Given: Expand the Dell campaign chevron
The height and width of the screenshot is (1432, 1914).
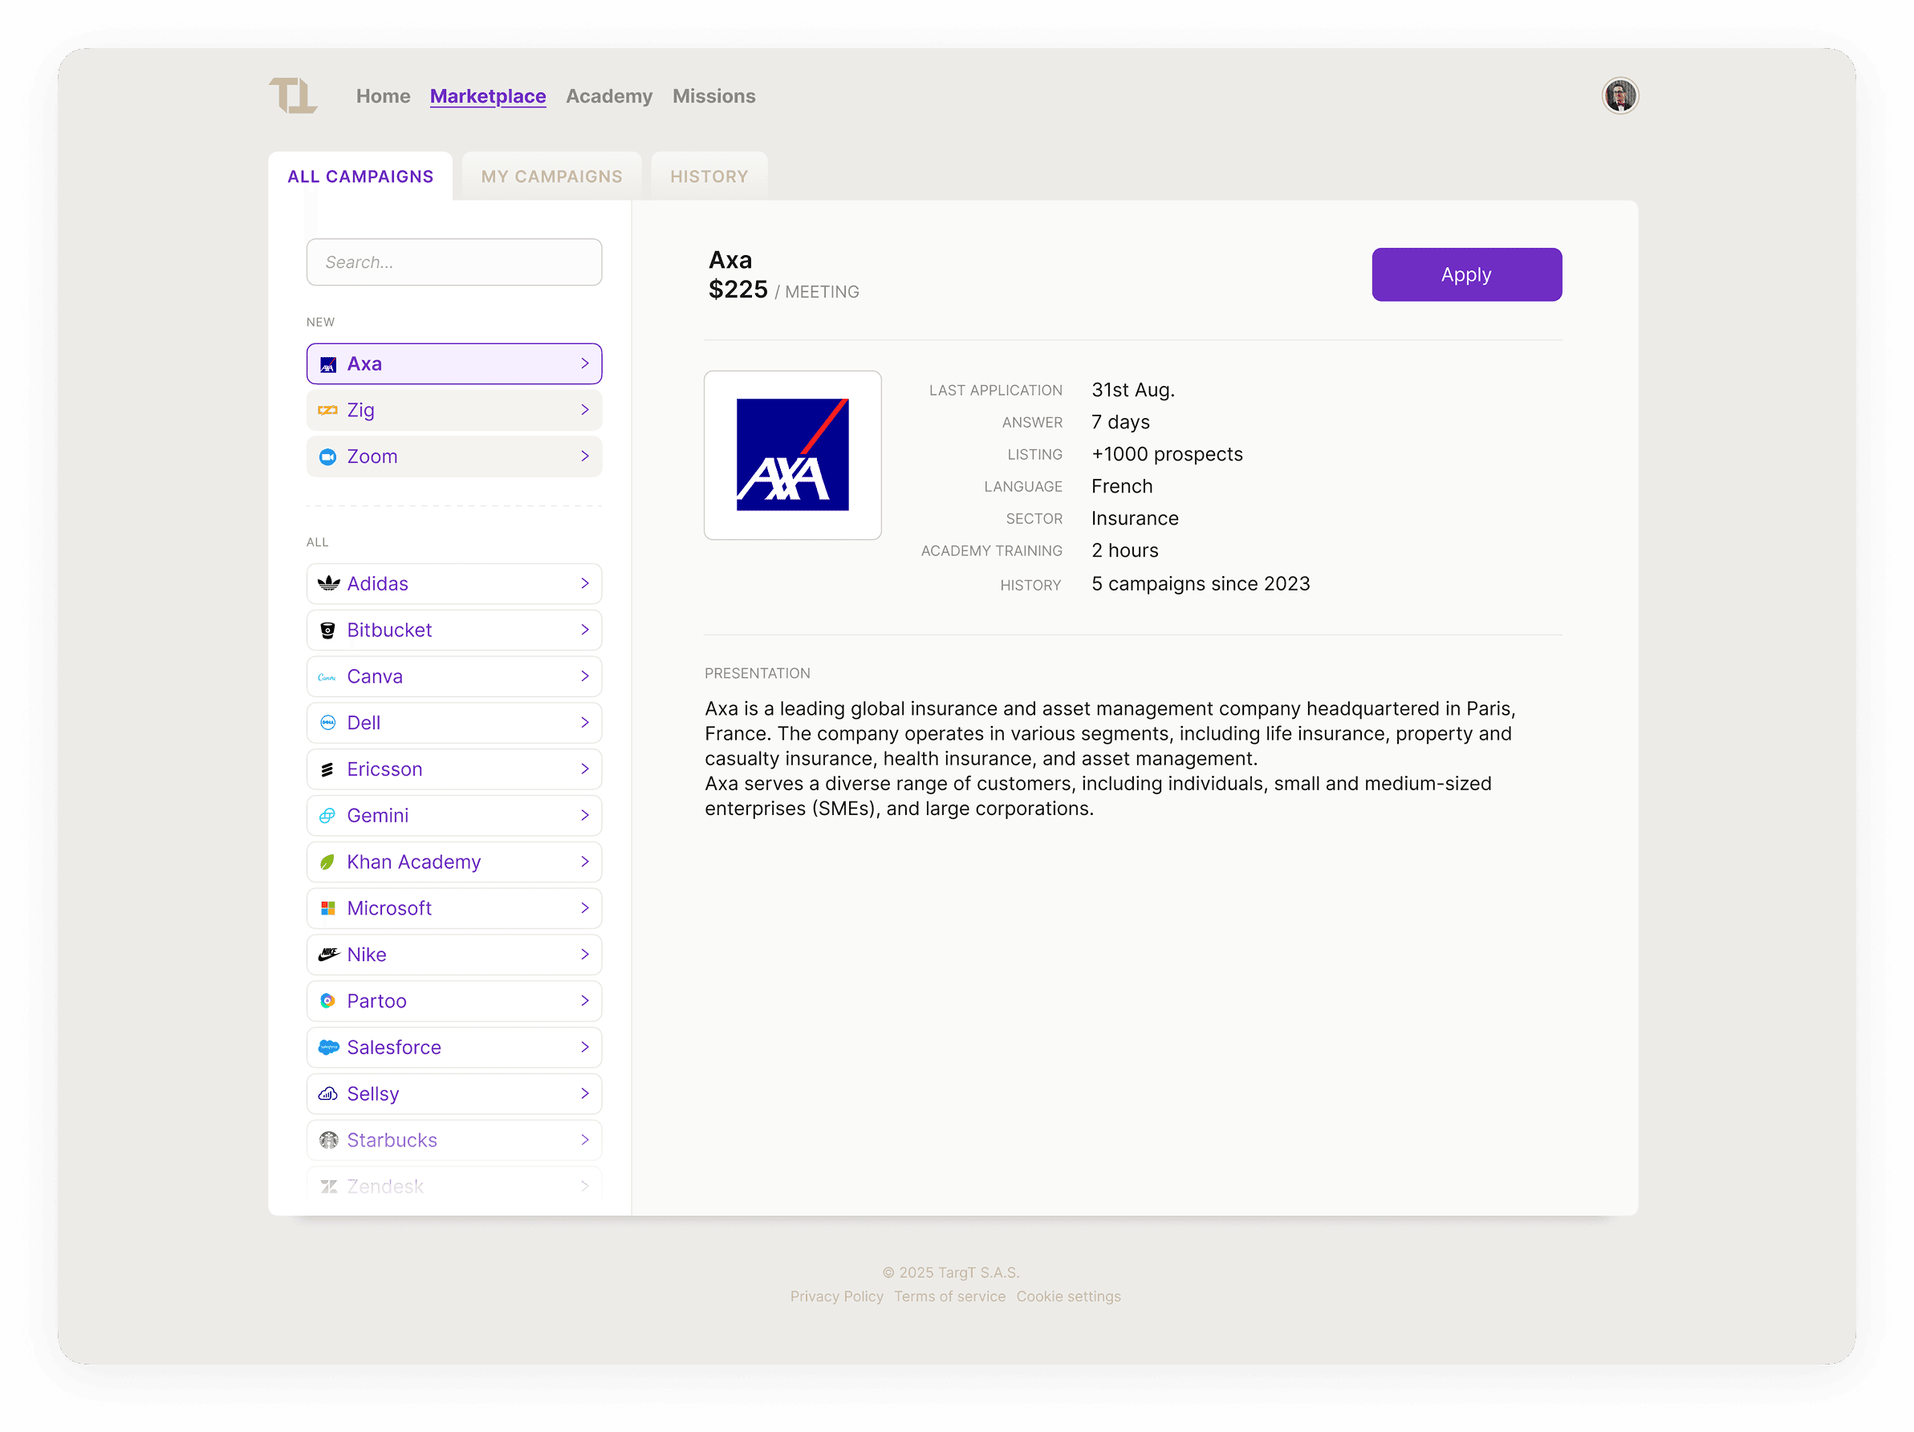Looking at the screenshot, I should (x=585, y=722).
